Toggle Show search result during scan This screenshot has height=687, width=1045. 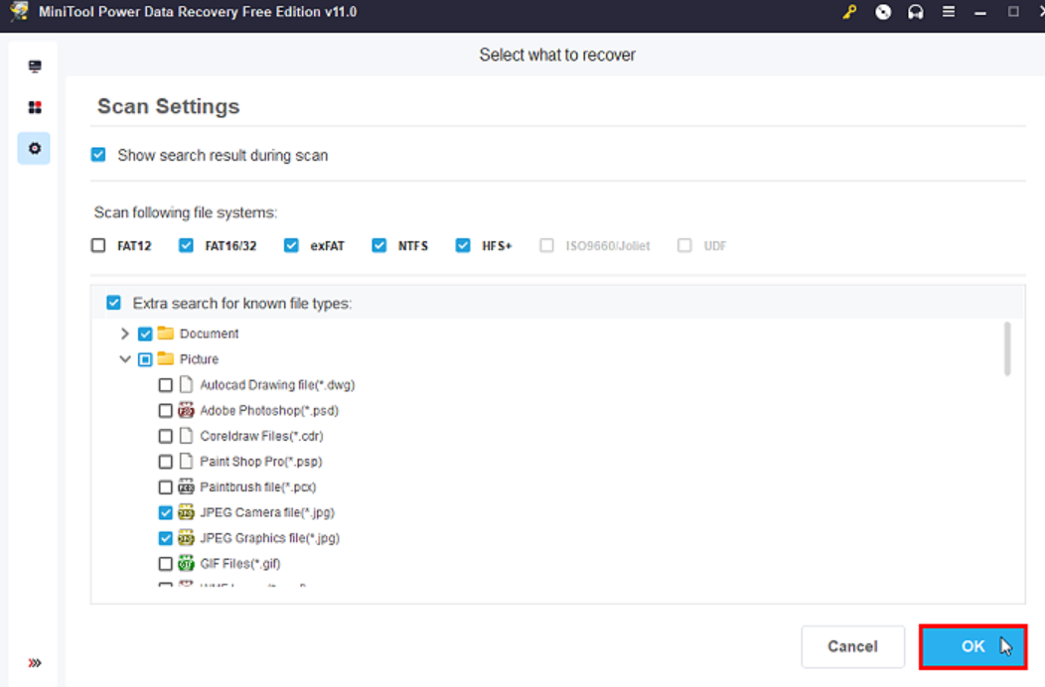[x=98, y=155]
